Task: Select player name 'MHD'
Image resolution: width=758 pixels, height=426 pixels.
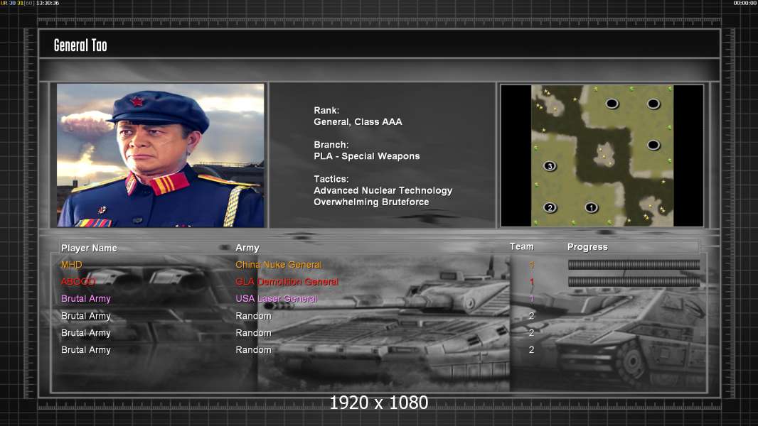Action: click(x=72, y=264)
